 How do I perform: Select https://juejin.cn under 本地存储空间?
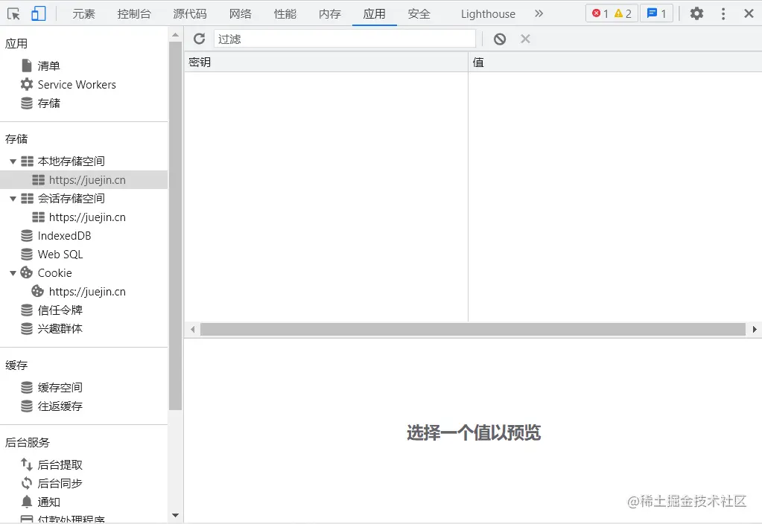[83, 179]
